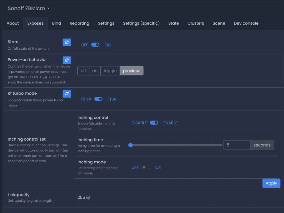Click the Inching time seconds input field
Screen dimensions: 284x213
pos(237,145)
